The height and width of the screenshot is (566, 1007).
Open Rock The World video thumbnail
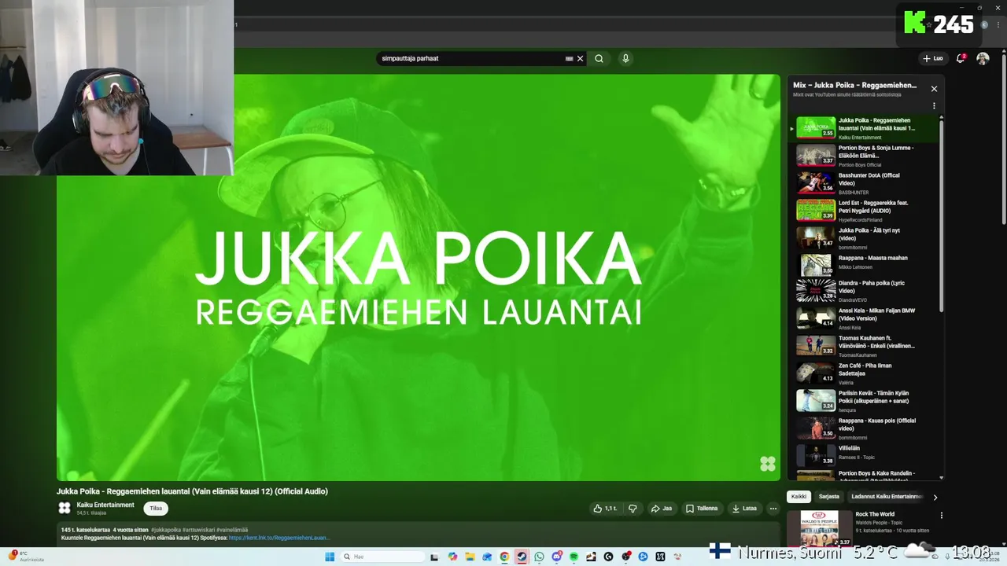[820, 528]
